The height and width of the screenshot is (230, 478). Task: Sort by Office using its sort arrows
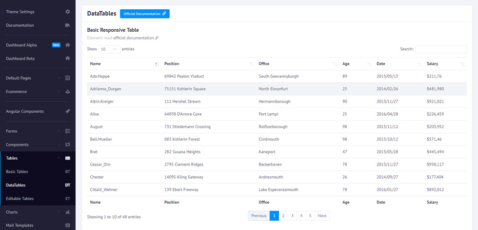pos(335,64)
